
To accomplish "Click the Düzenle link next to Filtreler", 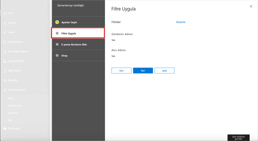I will coord(181,22).
